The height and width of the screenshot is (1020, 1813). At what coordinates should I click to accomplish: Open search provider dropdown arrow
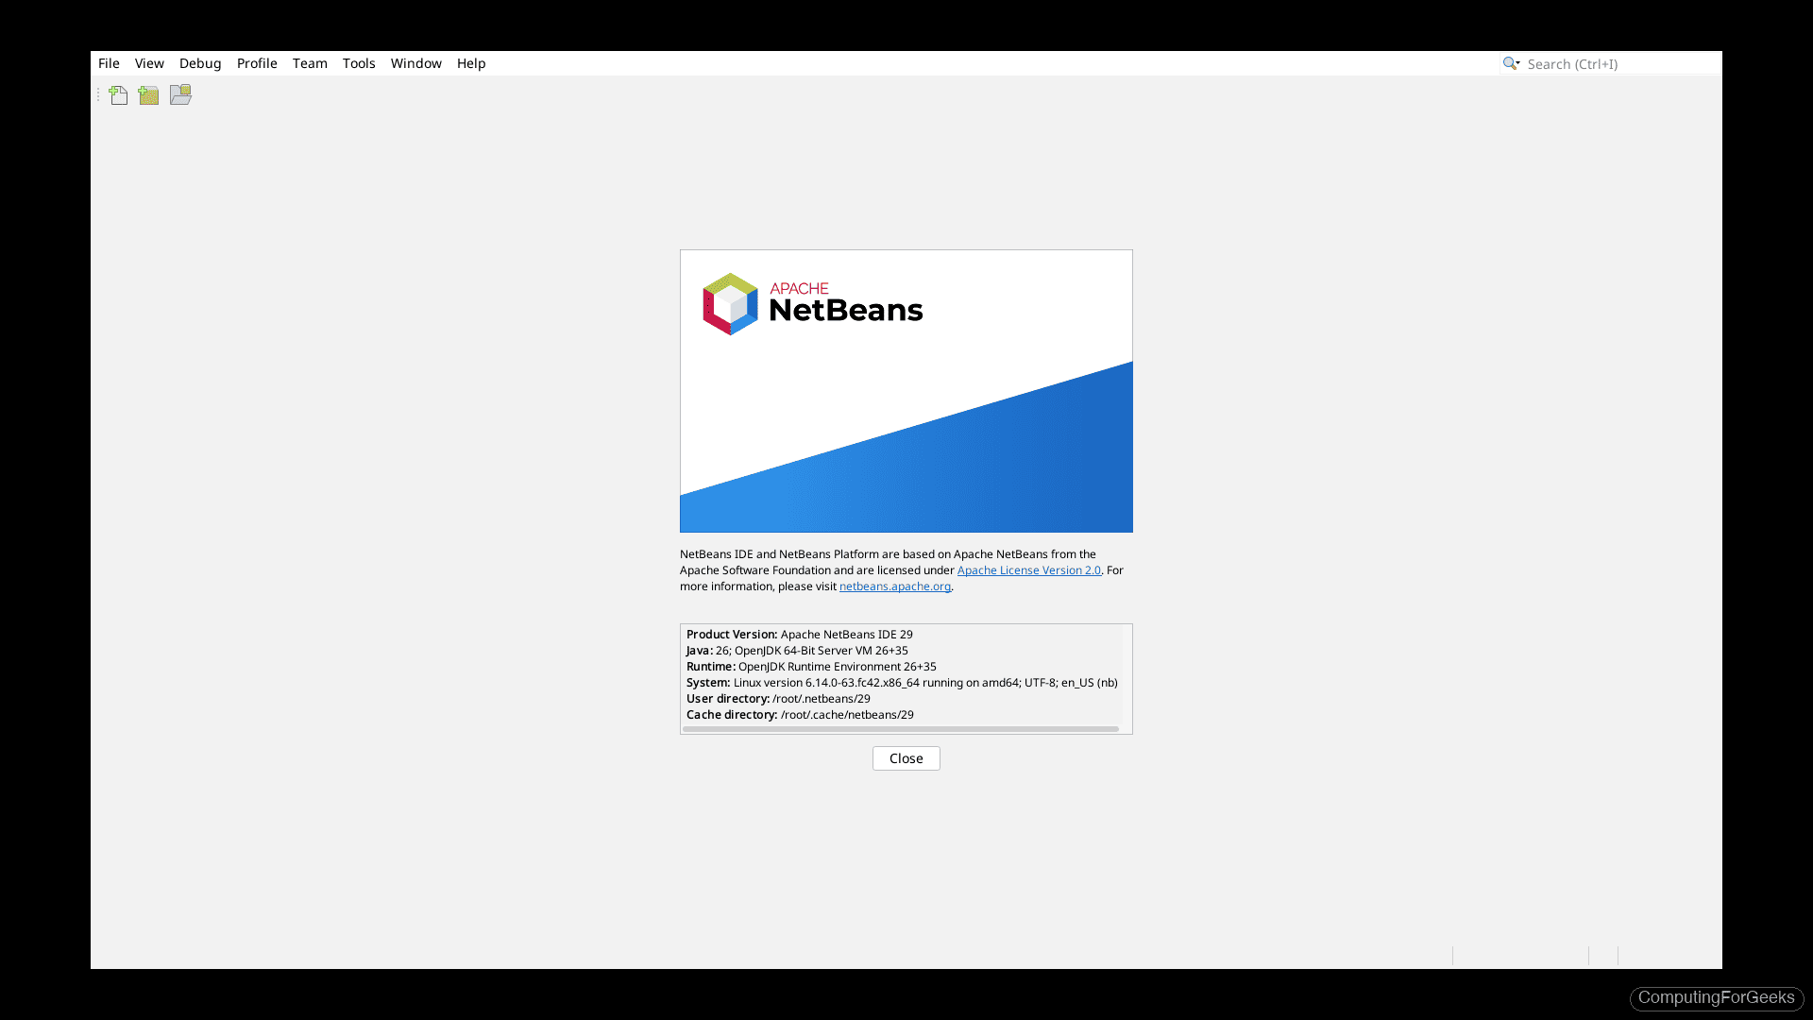[x=1517, y=63]
